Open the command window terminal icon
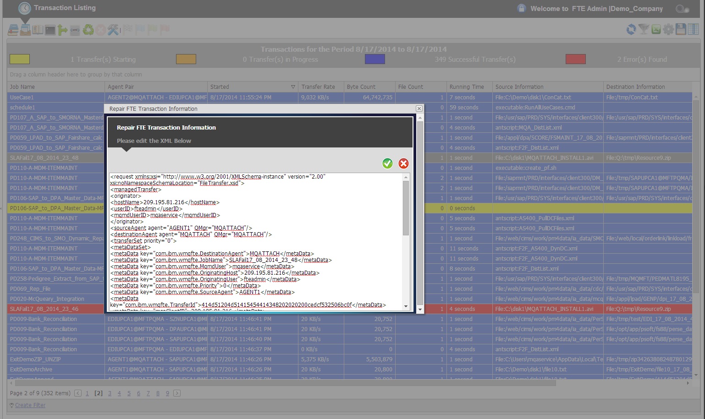This screenshot has height=419, width=705. point(50,29)
